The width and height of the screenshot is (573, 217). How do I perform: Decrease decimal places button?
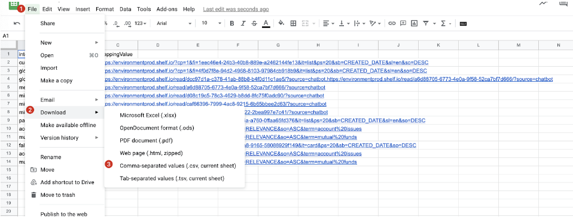click(115, 23)
